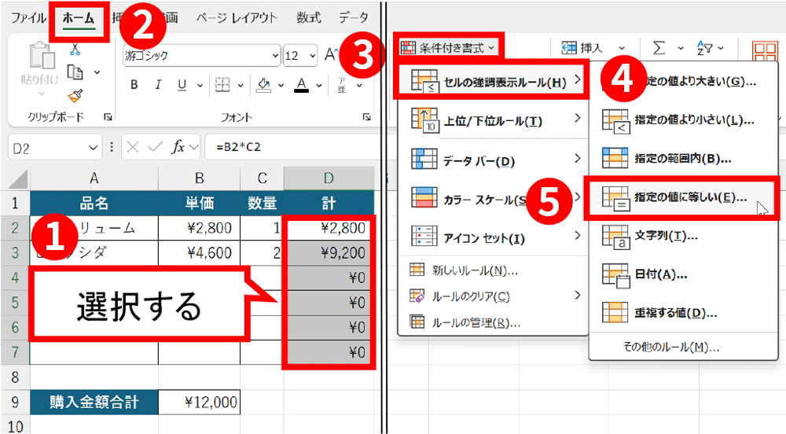
Task: Click the borders icon
Action: (x=222, y=85)
